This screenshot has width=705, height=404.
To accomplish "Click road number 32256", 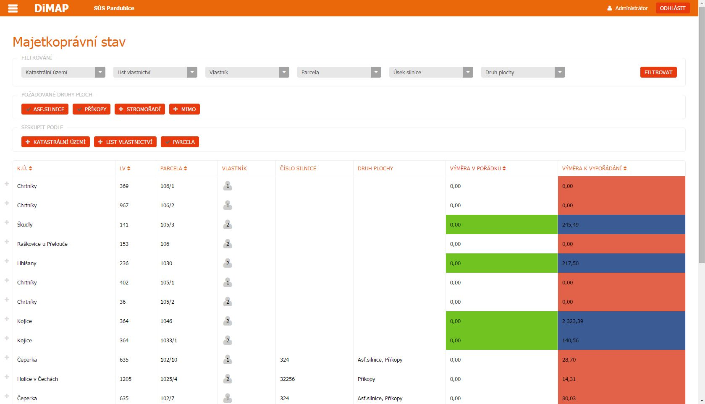I will click(287, 379).
